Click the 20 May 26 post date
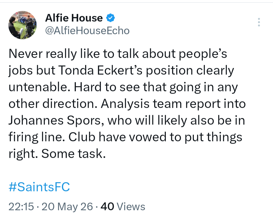The width and height of the screenshot is (273, 220). point(67,207)
